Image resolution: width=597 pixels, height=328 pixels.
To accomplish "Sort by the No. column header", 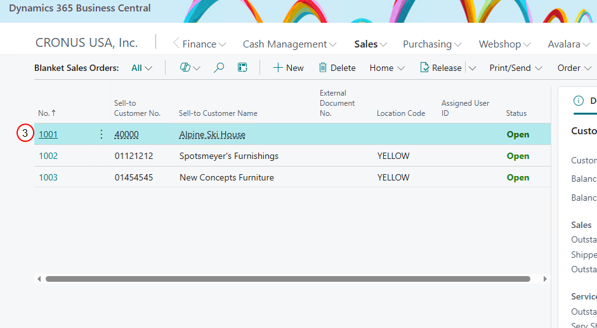I will point(47,113).
